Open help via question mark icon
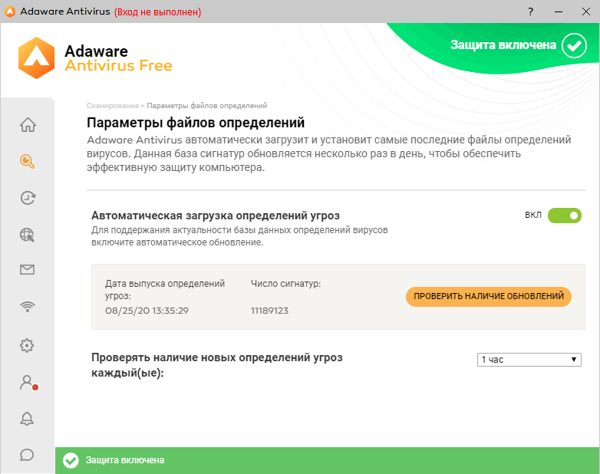This screenshot has height=474, width=600. pyautogui.click(x=530, y=12)
